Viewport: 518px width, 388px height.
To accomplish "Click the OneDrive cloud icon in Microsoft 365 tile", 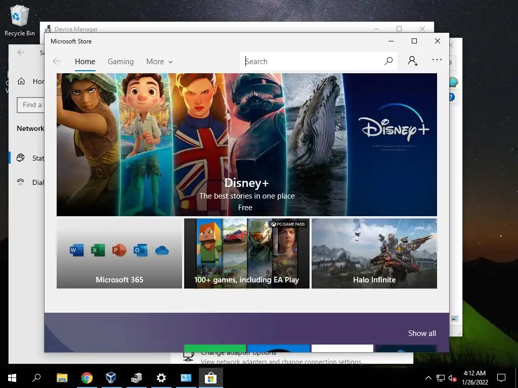I will [x=162, y=251].
